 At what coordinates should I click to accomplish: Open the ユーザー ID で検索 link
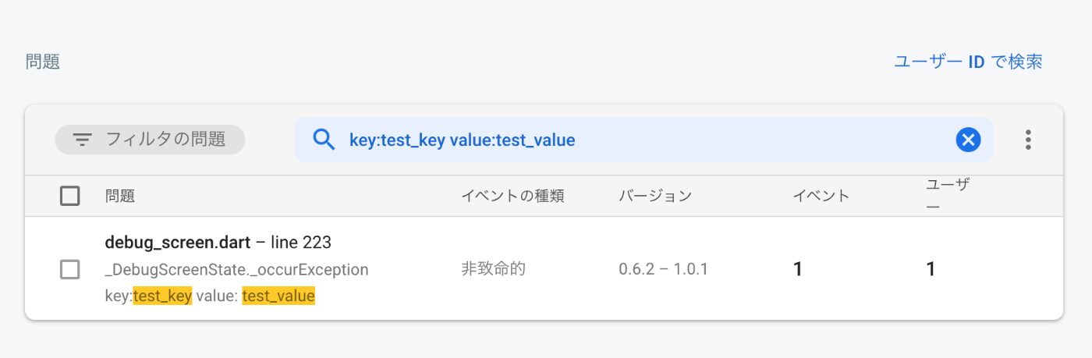968,62
